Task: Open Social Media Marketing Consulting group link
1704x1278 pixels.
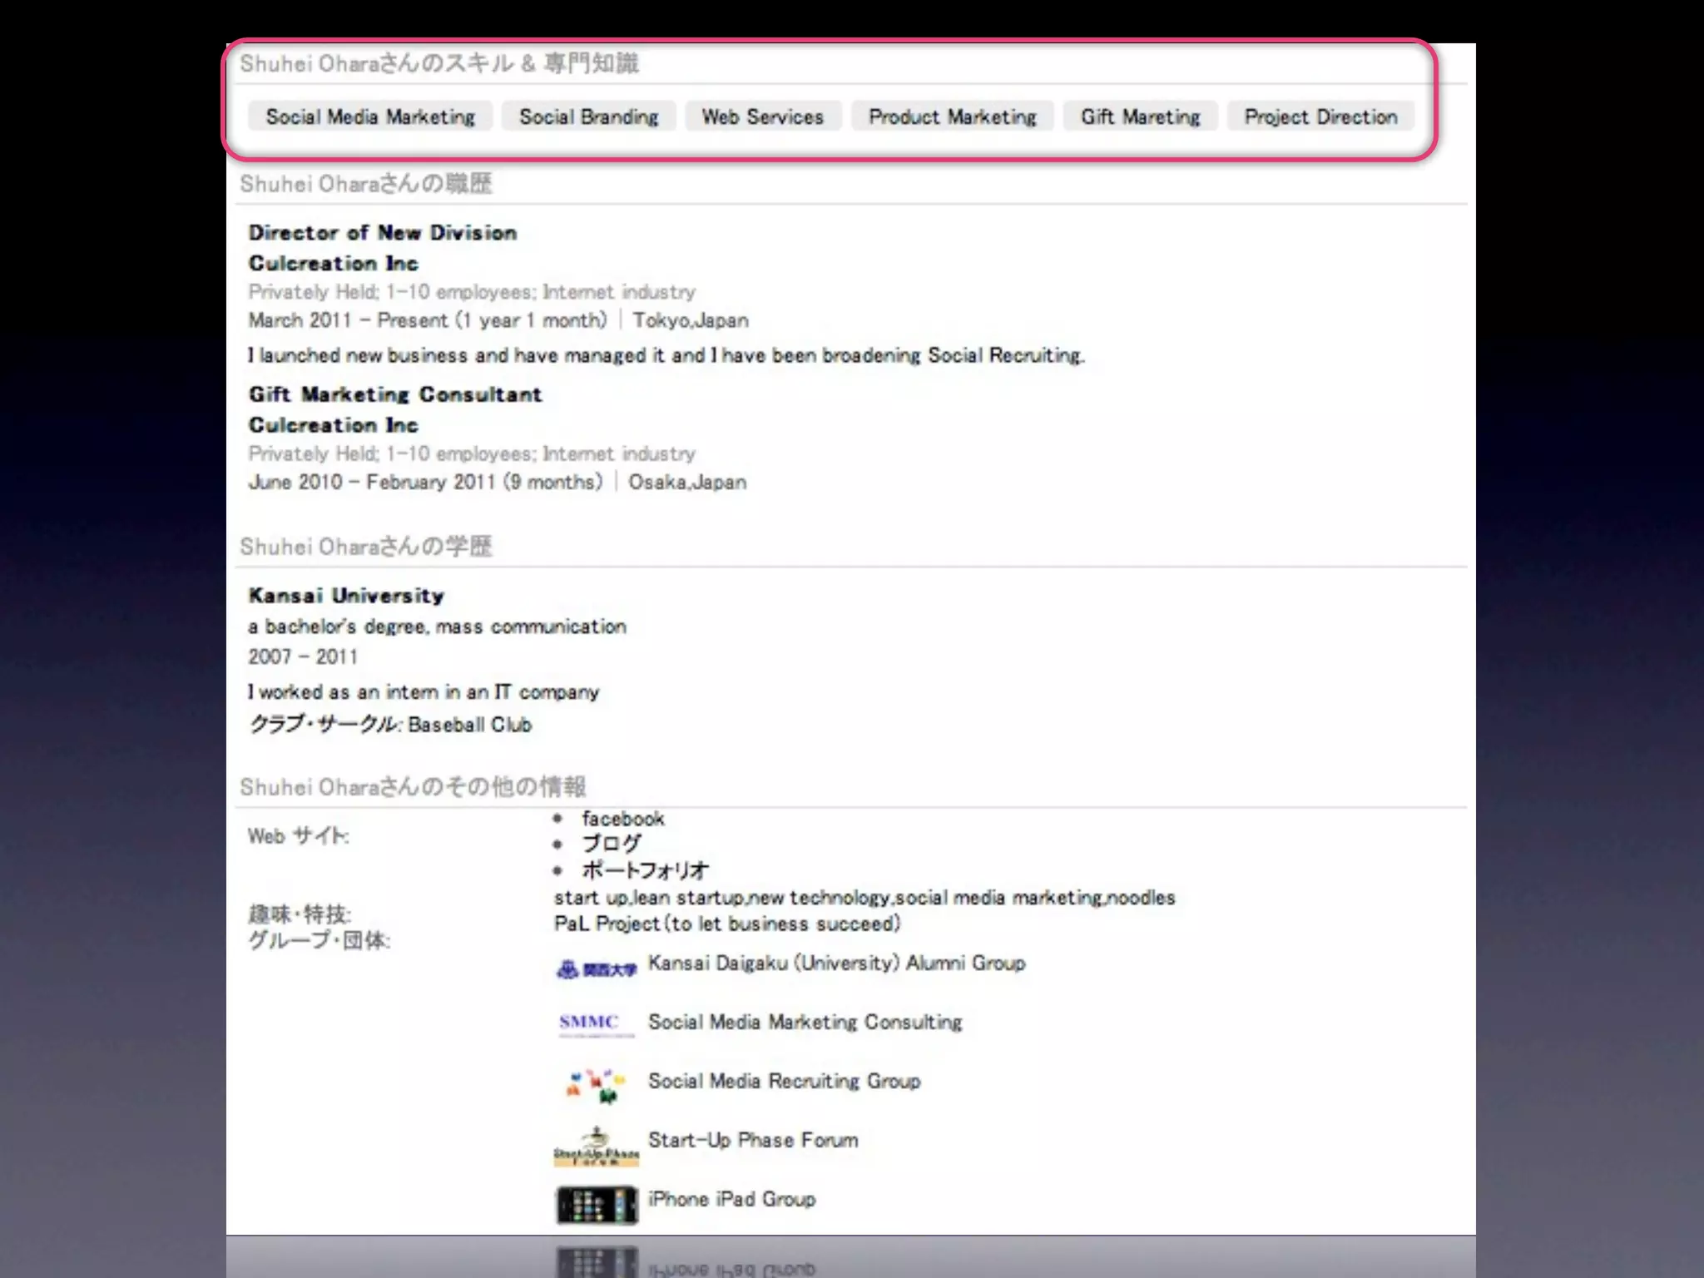Action: (805, 1022)
